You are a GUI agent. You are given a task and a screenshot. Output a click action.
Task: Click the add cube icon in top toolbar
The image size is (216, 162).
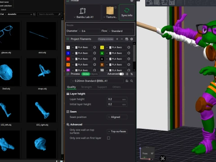click(x=149, y=3)
